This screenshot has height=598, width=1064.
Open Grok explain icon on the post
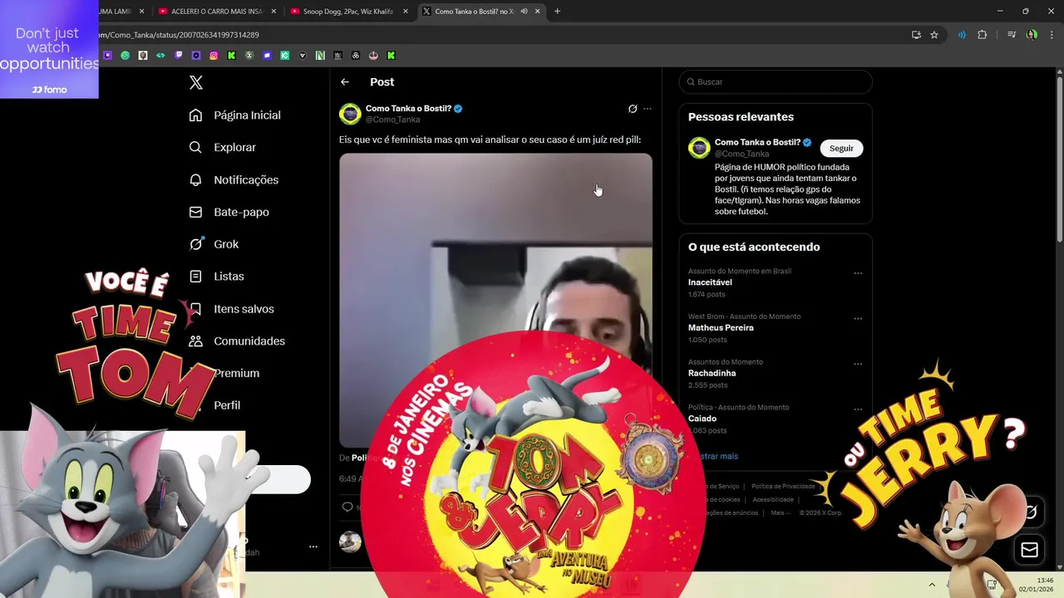pyautogui.click(x=633, y=109)
